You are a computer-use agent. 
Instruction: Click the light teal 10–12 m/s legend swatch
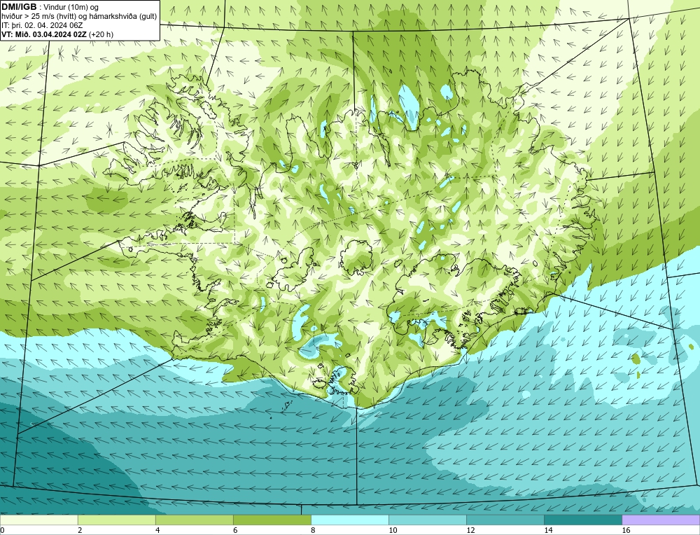(x=427, y=520)
